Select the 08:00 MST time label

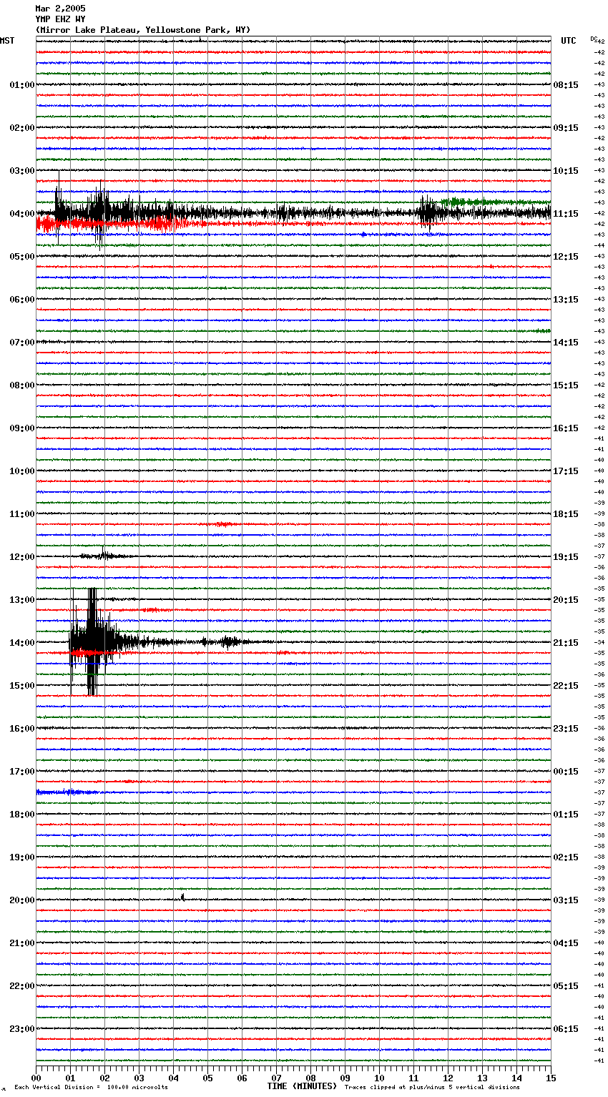click(22, 385)
